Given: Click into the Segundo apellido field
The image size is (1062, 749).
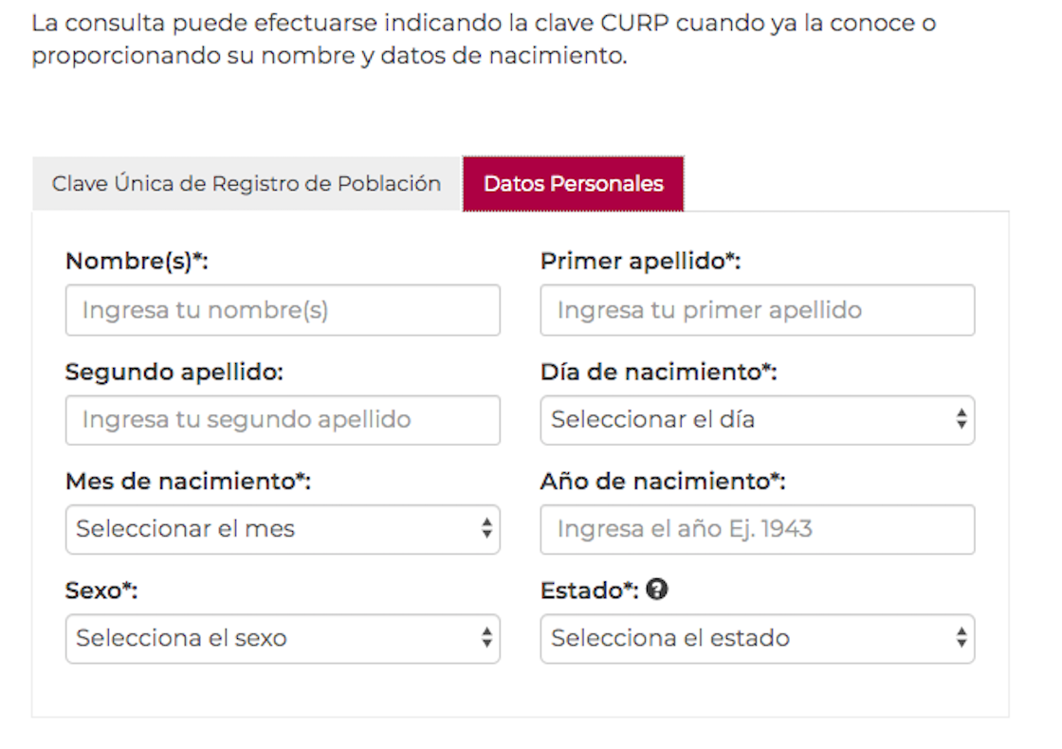Looking at the screenshot, I should (x=283, y=420).
